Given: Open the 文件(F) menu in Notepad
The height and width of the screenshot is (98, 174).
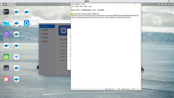Looking at the screenshot, I should point(73,7).
